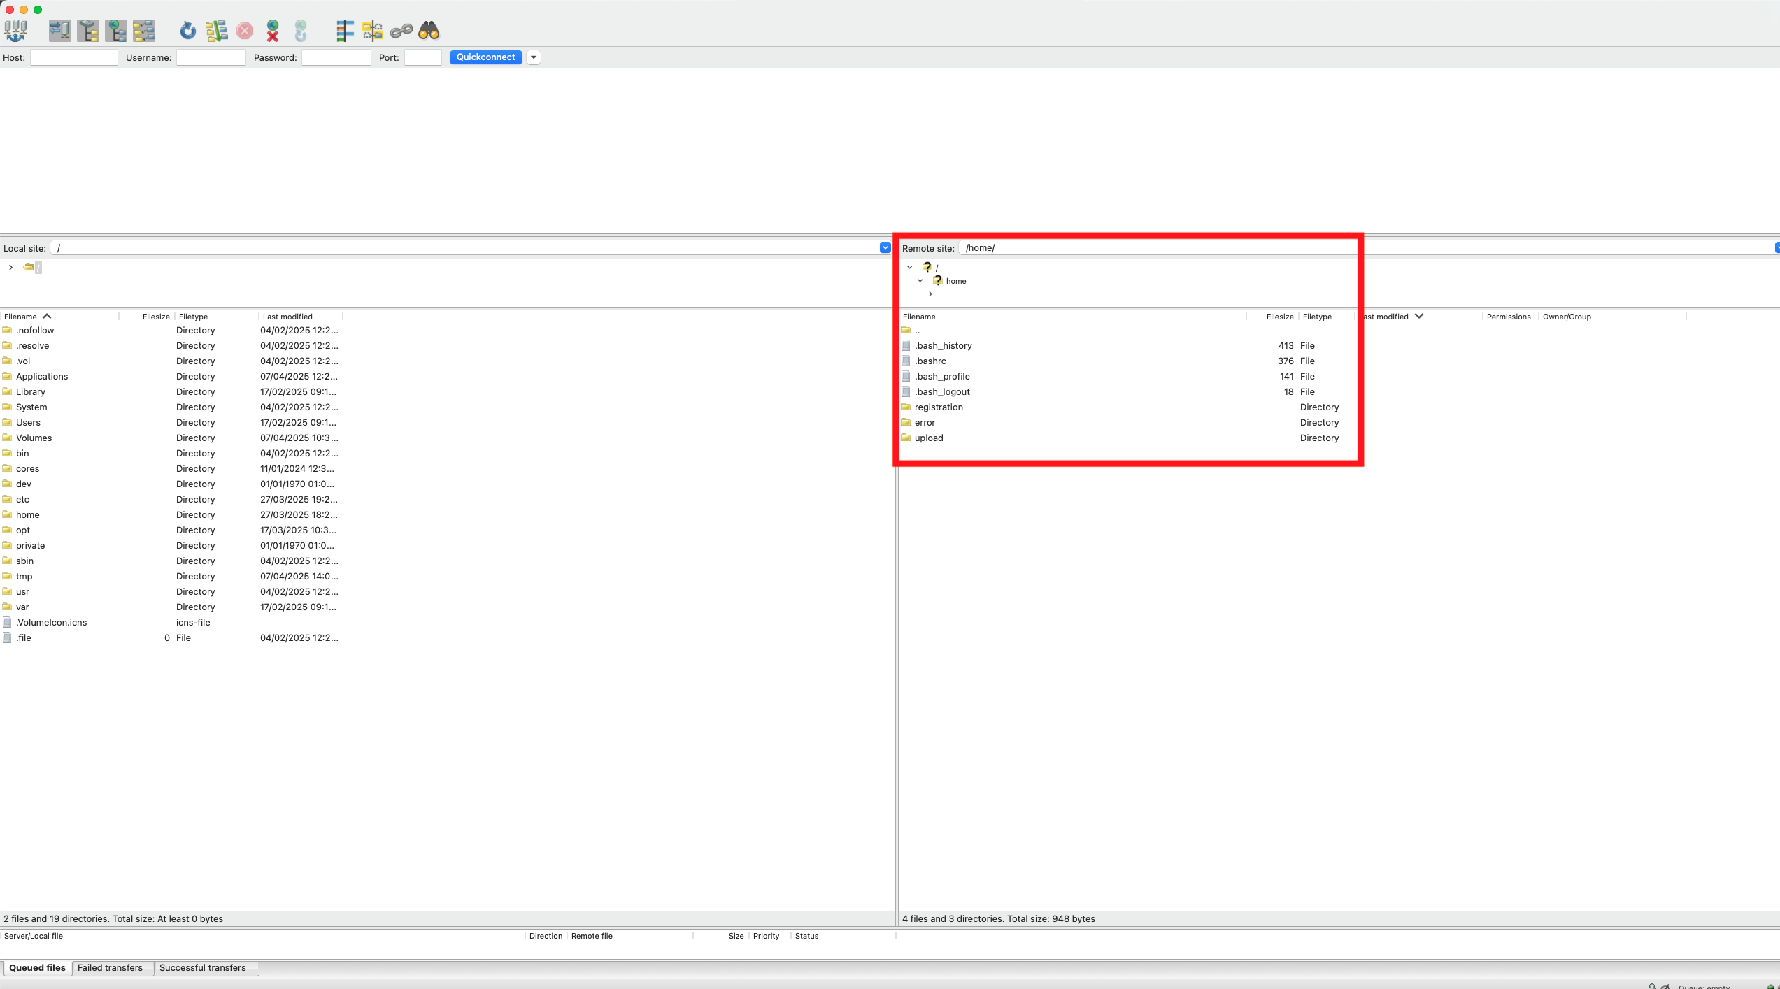Open the Quickconnect history dropdown arrow
The image size is (1780, 989).
tap(534, 57)
